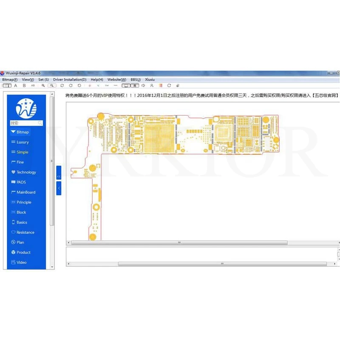Open the BBS(J) menu
340x340 pixels.
tap(136, 79)
